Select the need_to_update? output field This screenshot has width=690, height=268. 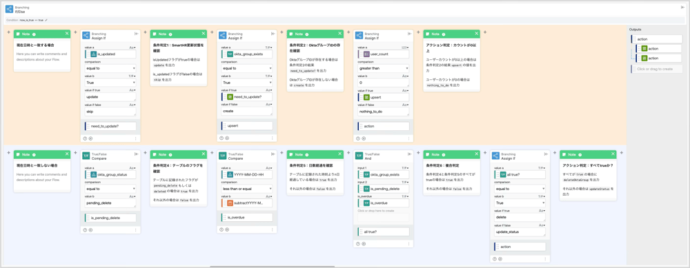pos(110,126)
